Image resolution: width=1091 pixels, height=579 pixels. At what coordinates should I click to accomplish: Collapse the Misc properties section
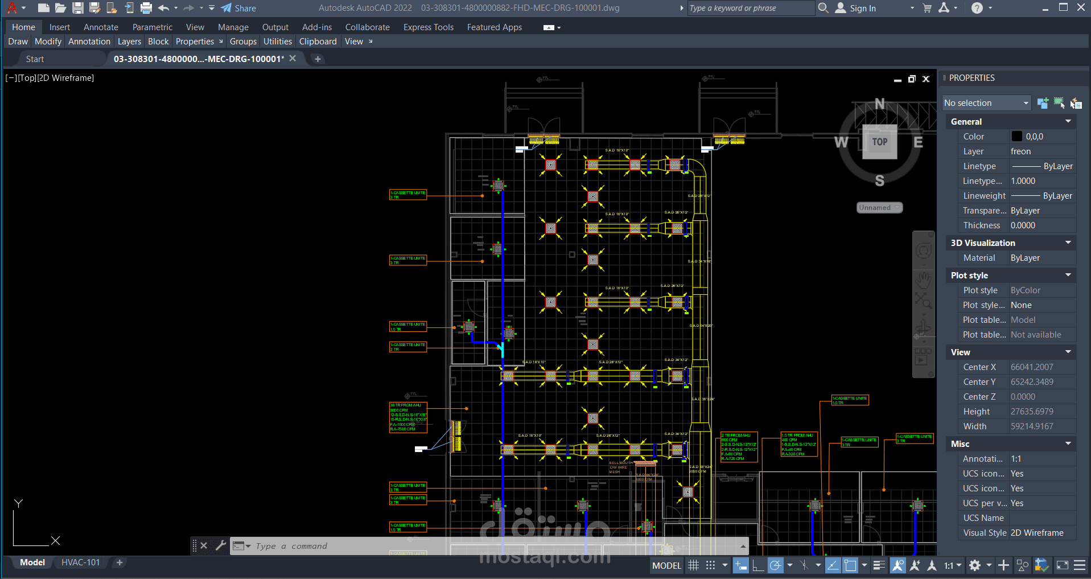pos(1068,444)
